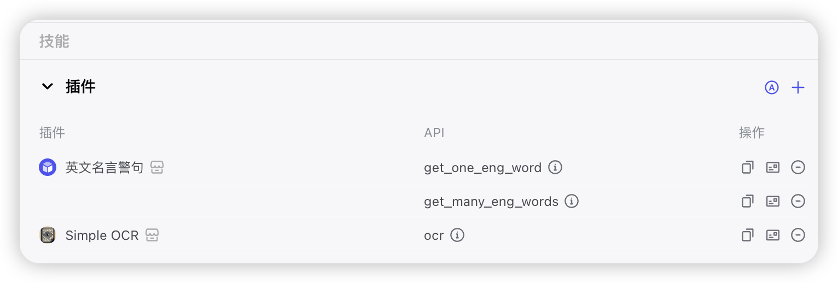Show info for get_many_eng_words
838x283 pixels.
[x=572, y=201]
